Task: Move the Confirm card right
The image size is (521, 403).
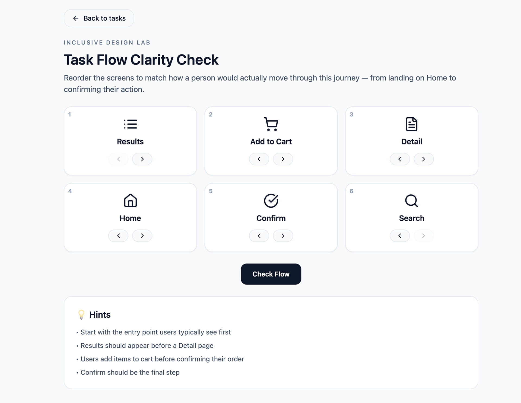Action: [x=283, y=236]
